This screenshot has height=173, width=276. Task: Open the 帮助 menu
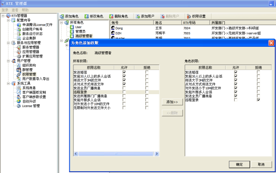25,10
